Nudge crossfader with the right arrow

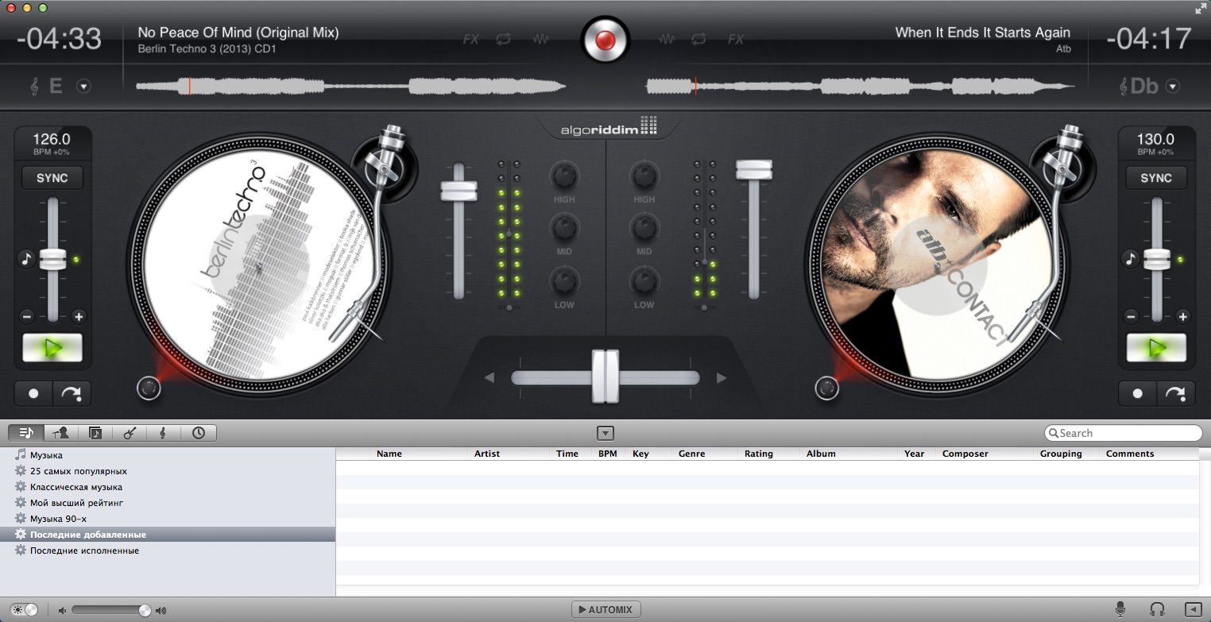click(x=722, y=378)
